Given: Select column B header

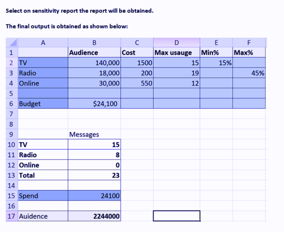Looking at the screenshot, I should pos(94,43).
